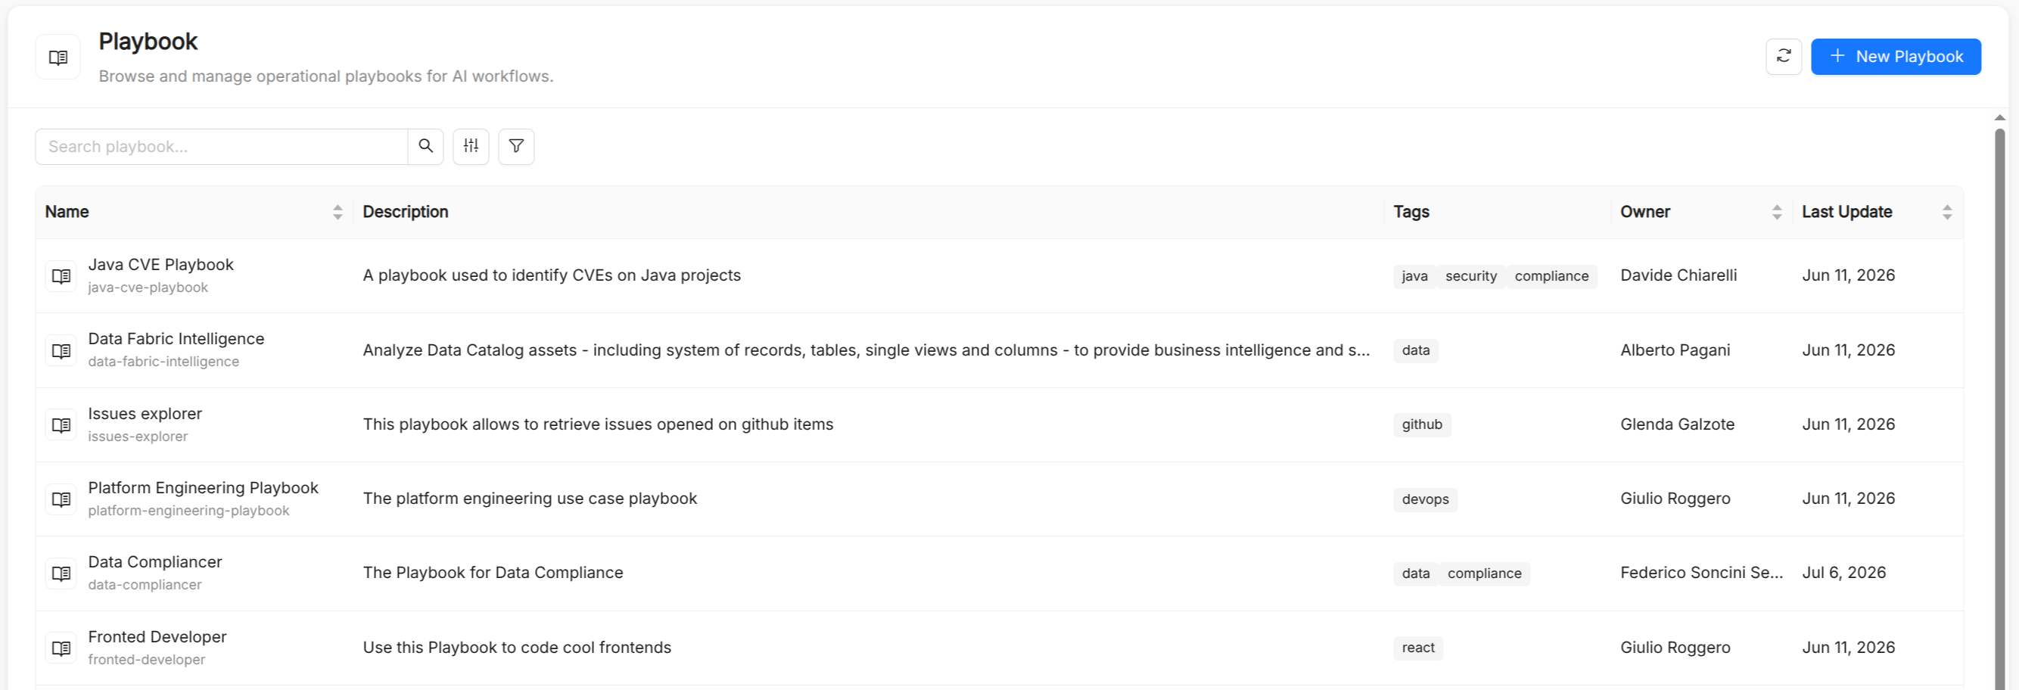Sort the table by Name column
Screen dimensions: 2019x690
coord(337,212)
